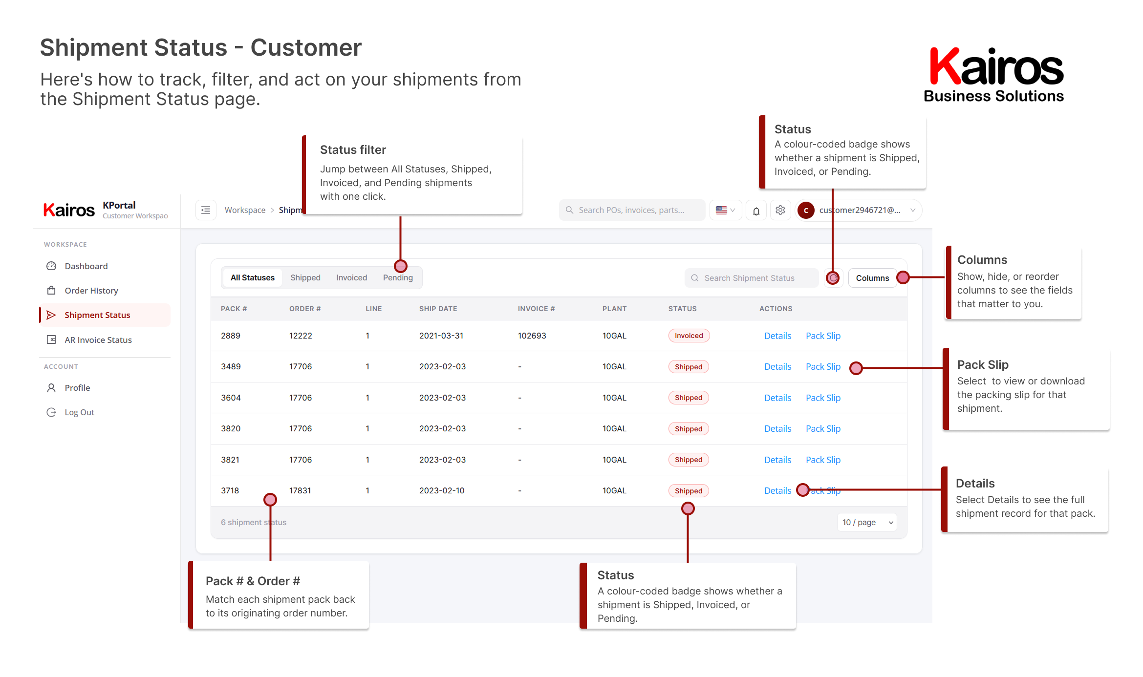
Task: Click the Log Out icon
Action: point(51,412)
